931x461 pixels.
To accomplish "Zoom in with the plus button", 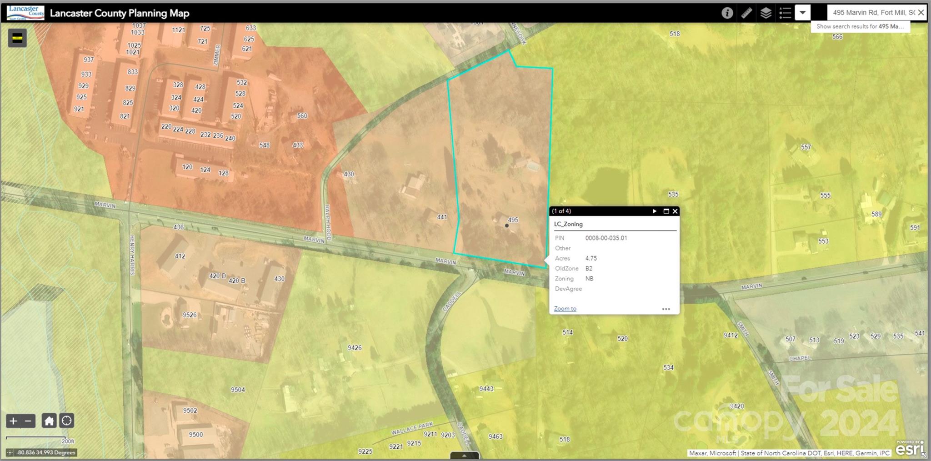I will pos(13,421).
